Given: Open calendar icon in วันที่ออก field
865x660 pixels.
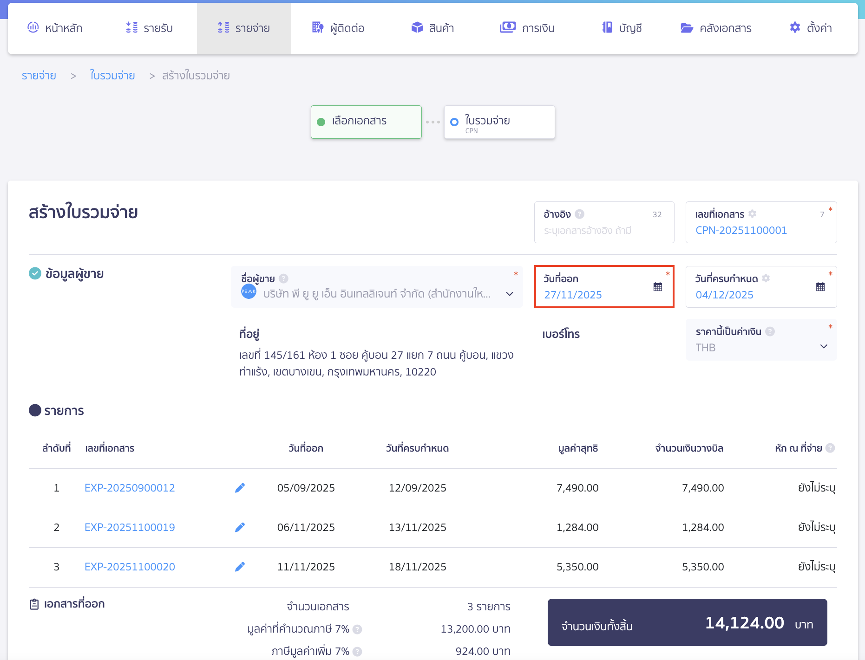Looking at the screenshot, I should click(657, 287).
